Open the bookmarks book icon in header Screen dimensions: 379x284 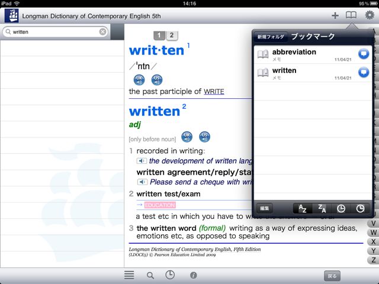click(351, 15)
